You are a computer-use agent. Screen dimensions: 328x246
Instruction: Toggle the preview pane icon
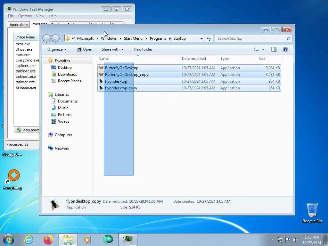click(x=274, y=49)
